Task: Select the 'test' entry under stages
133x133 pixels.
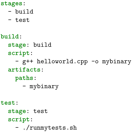Action: pyautogui.click(x=22, y=20)
